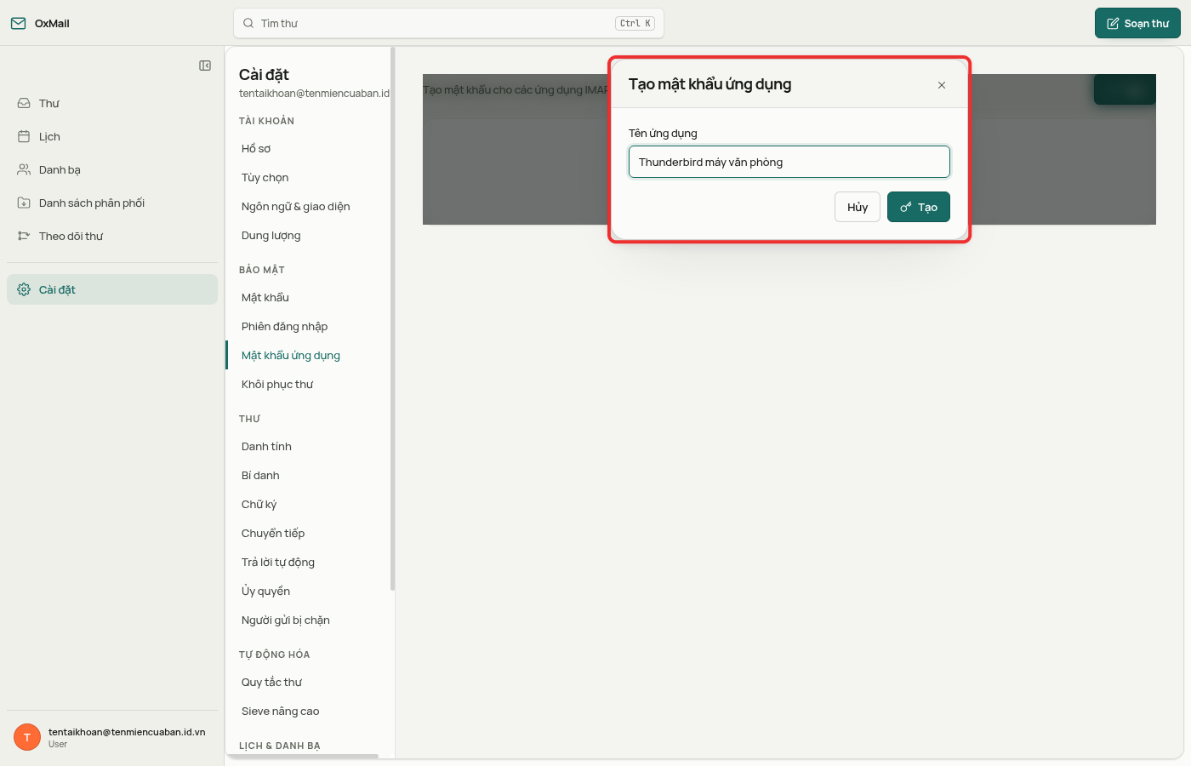Click the Ctrl K shortcut badge
Viewport: 1191px width, 766px height.
tap(635, 23)
